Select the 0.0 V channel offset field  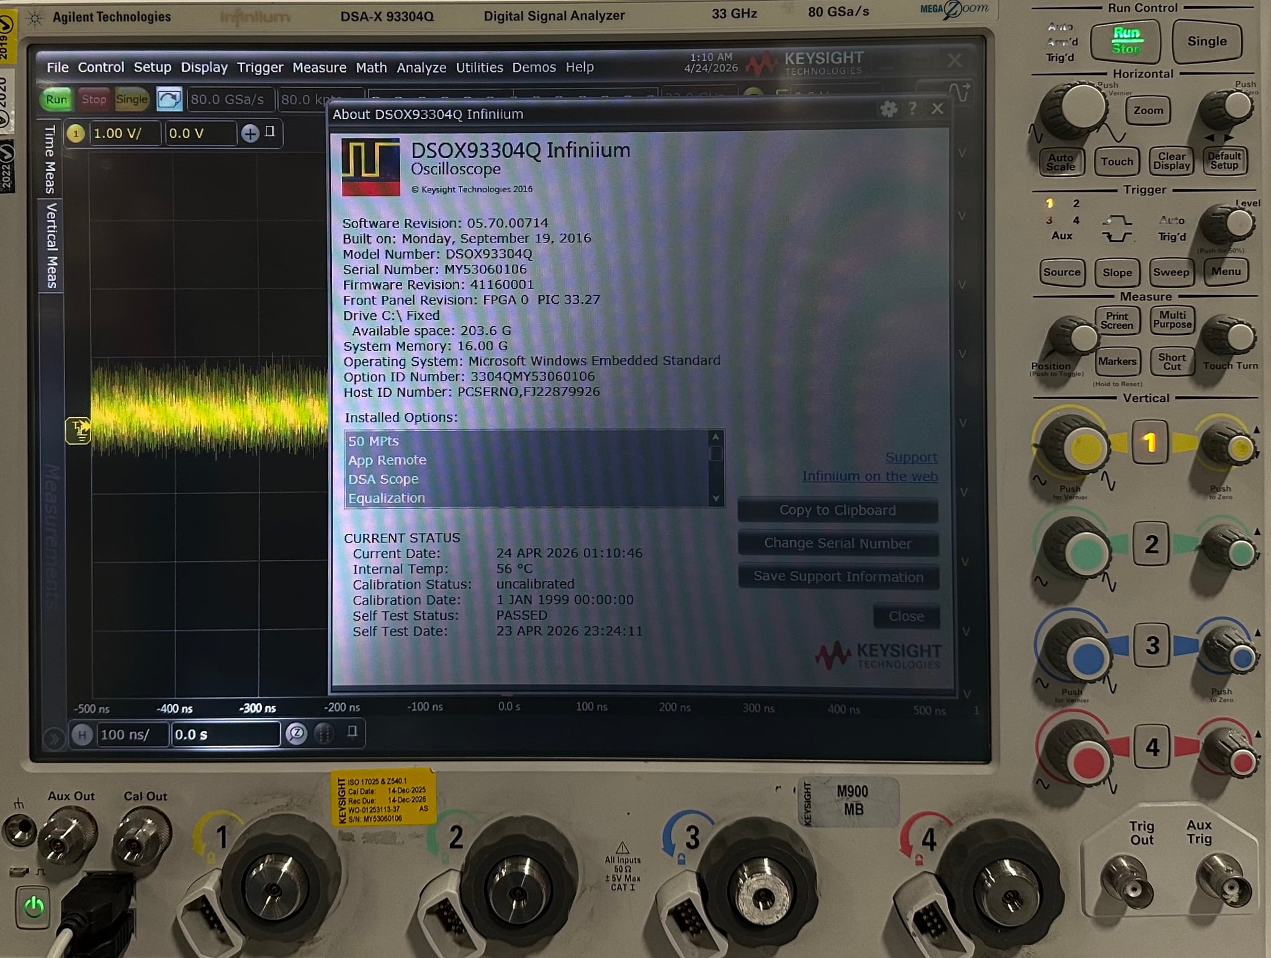pos(200,133)
